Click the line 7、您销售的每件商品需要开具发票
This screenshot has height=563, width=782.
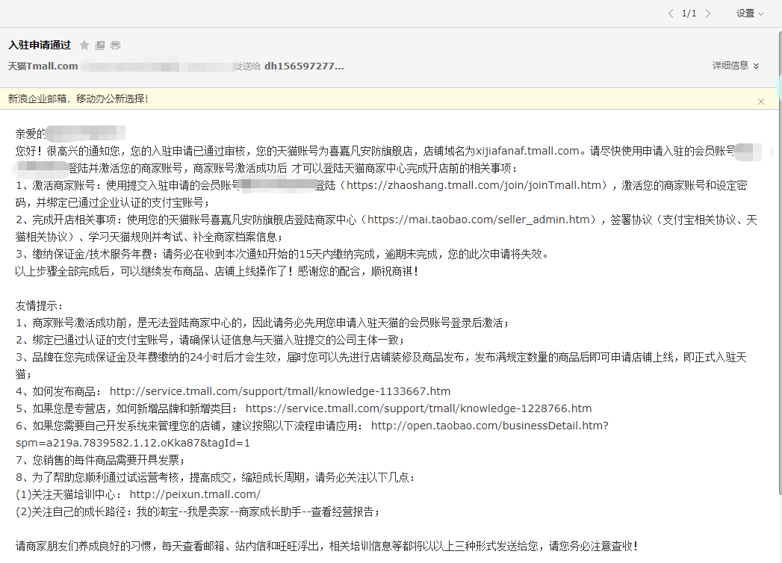click(x=100, y=460)
